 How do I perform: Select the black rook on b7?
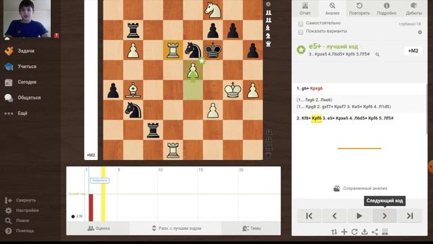[133, 30]
